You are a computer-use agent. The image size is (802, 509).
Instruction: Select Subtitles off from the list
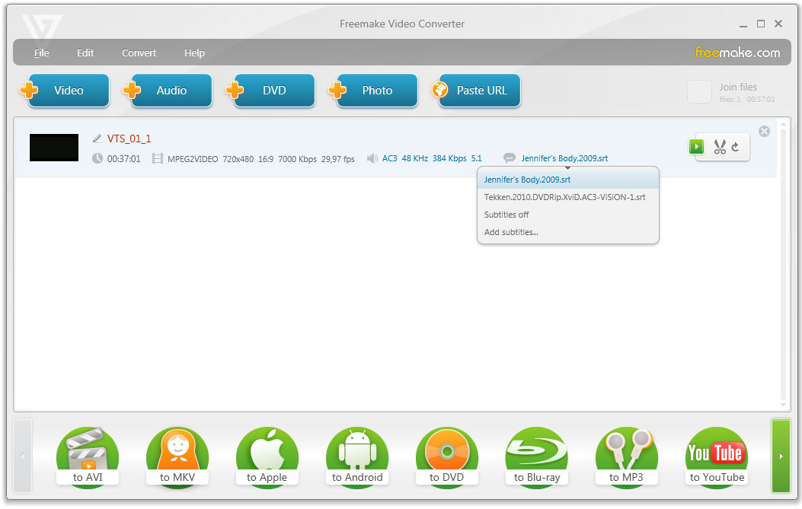tap(506, 215)
